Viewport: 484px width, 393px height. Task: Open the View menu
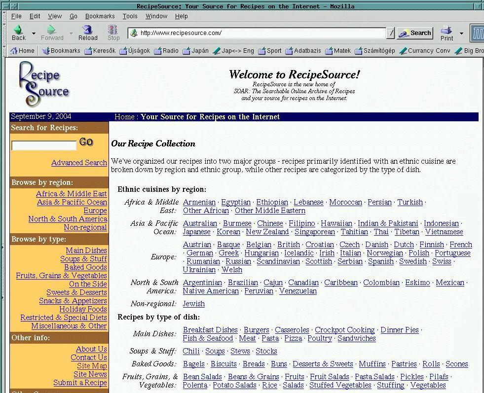point(55,16)
